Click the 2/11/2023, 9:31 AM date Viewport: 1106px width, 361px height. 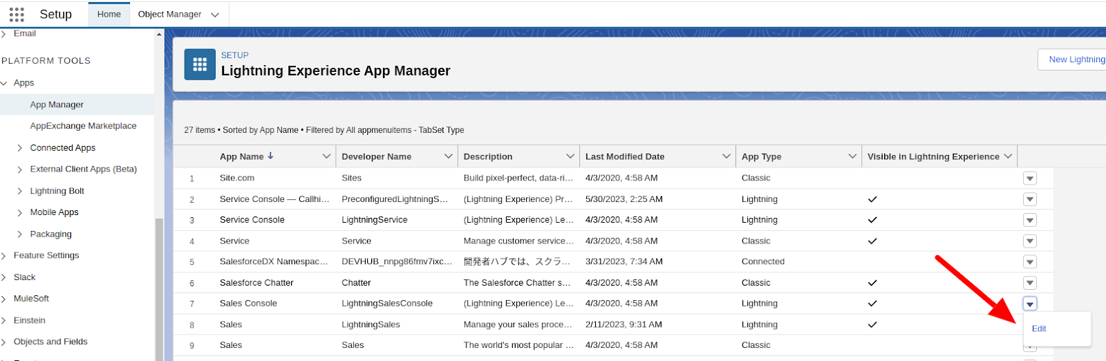tap(624, 324)
